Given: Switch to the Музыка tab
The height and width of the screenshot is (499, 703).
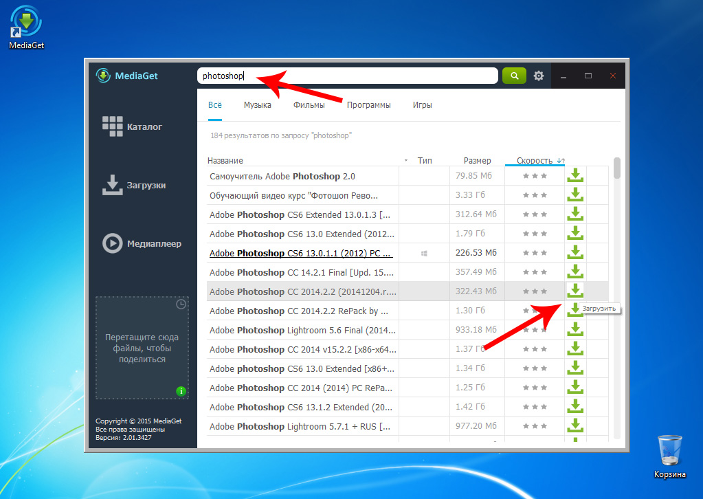Looking at the screenshot, I should point(257,105).
